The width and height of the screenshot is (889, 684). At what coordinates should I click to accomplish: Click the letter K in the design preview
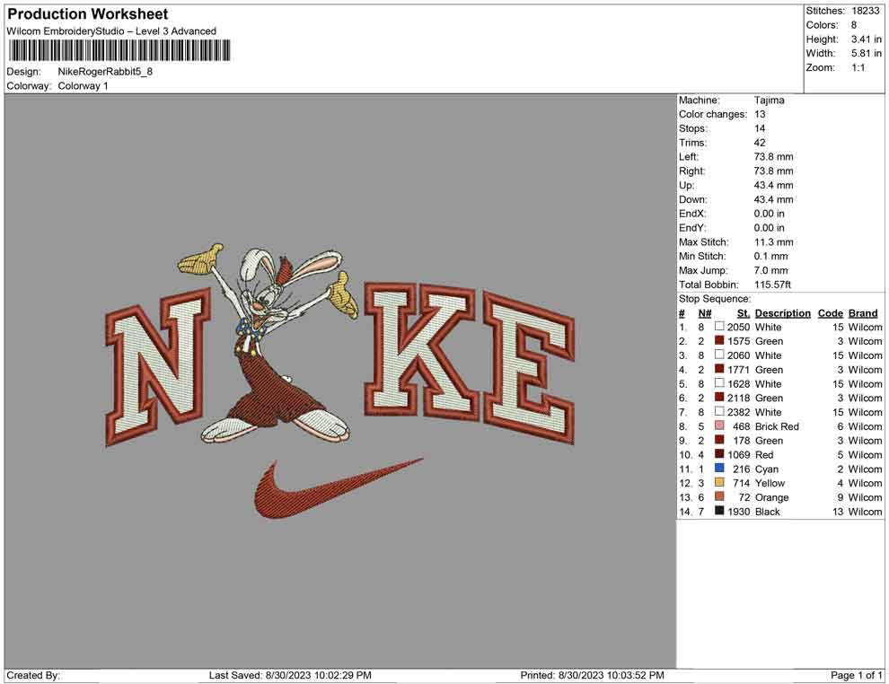click(x=422, y=350)
